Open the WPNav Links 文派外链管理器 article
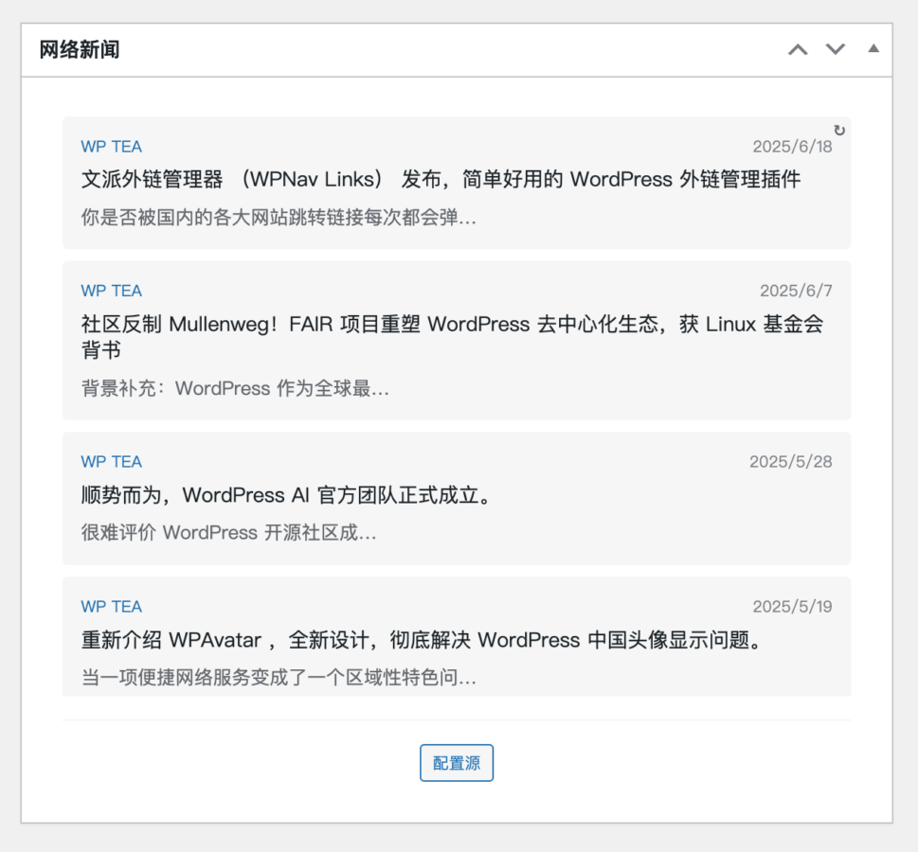 (x=441, y=179)
